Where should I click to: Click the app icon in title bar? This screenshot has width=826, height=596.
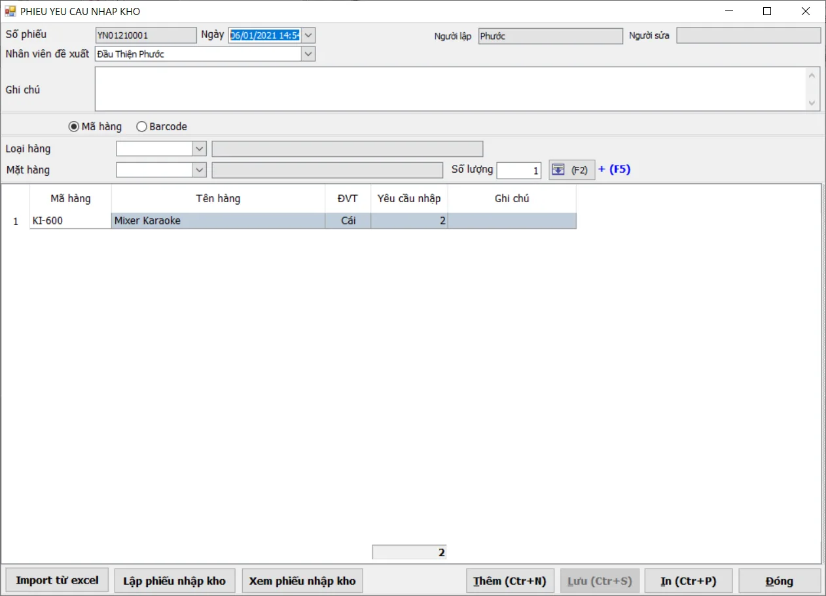10,11
